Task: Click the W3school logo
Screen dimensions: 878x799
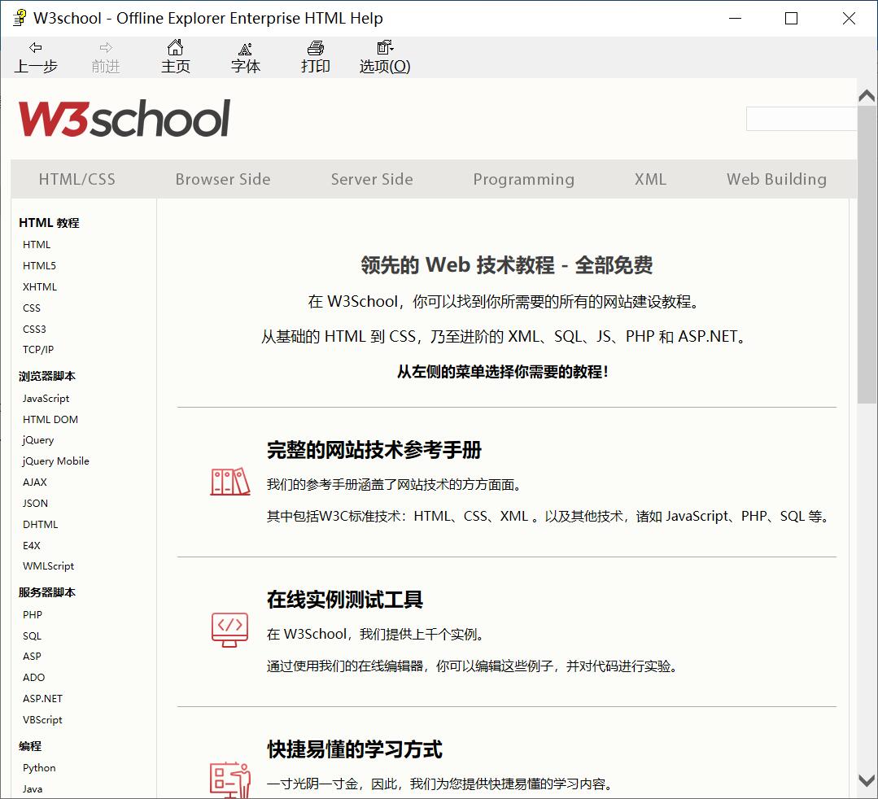Action: 124,118
